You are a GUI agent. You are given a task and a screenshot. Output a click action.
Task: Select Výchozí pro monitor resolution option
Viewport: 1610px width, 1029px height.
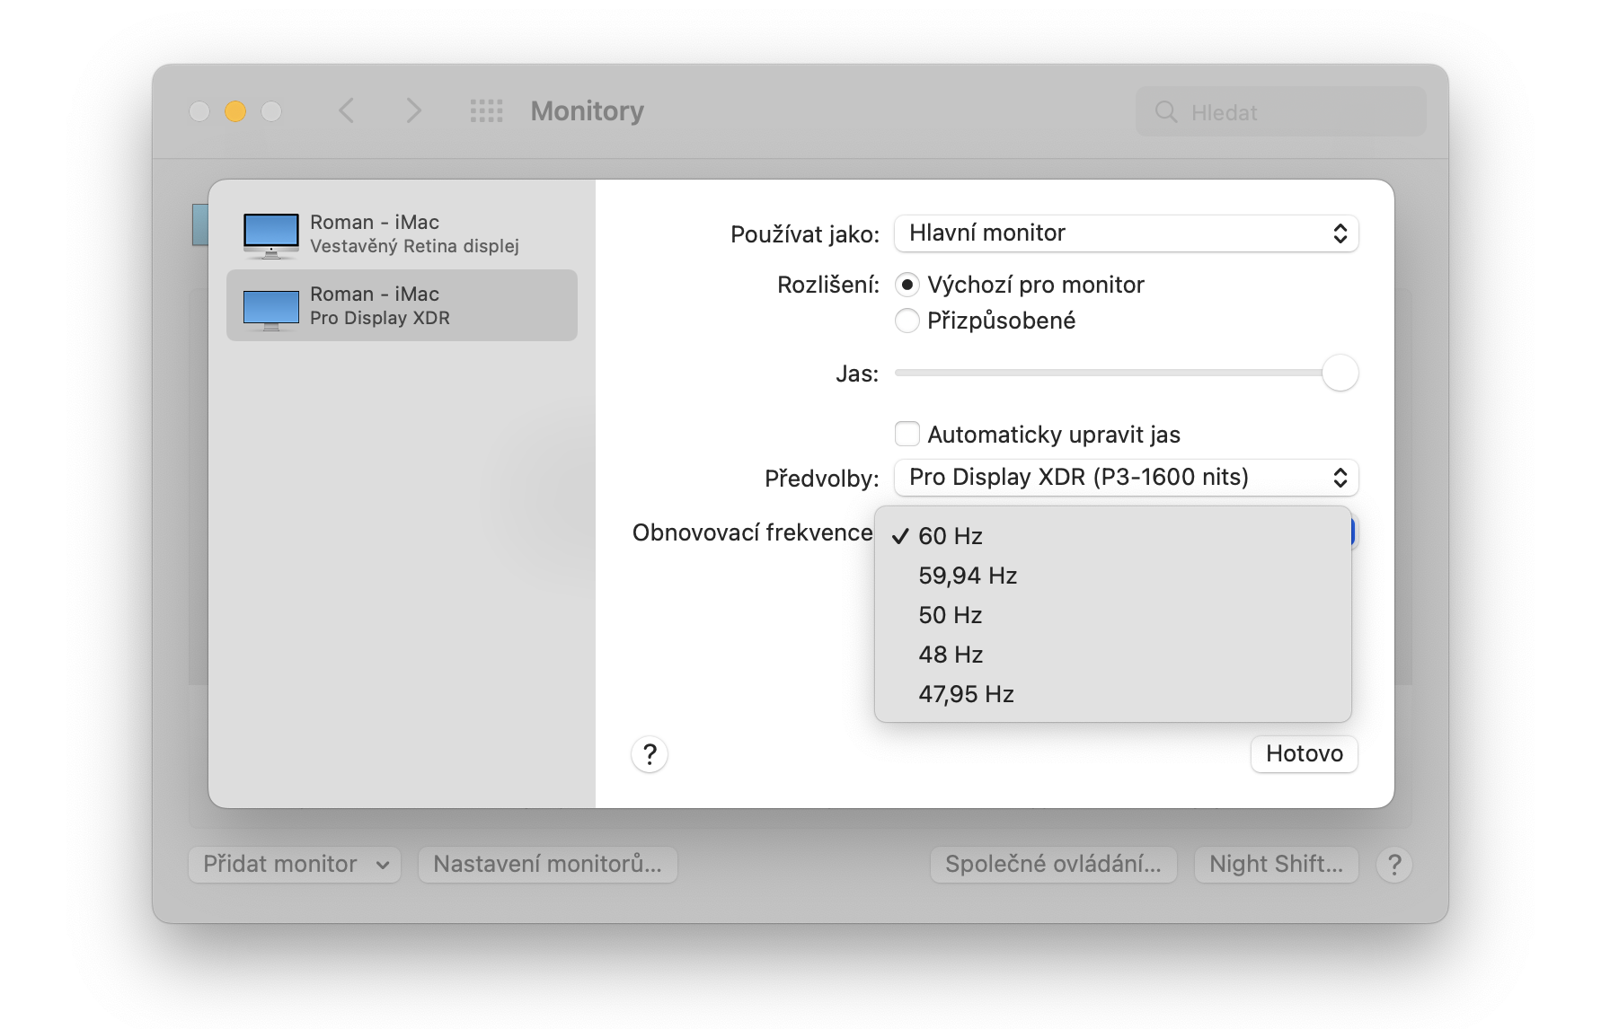pyautogui.click(x=907, y=285)
